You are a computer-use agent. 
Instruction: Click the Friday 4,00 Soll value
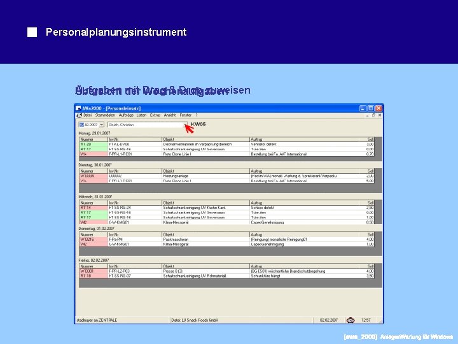click(x=366, y=271)
